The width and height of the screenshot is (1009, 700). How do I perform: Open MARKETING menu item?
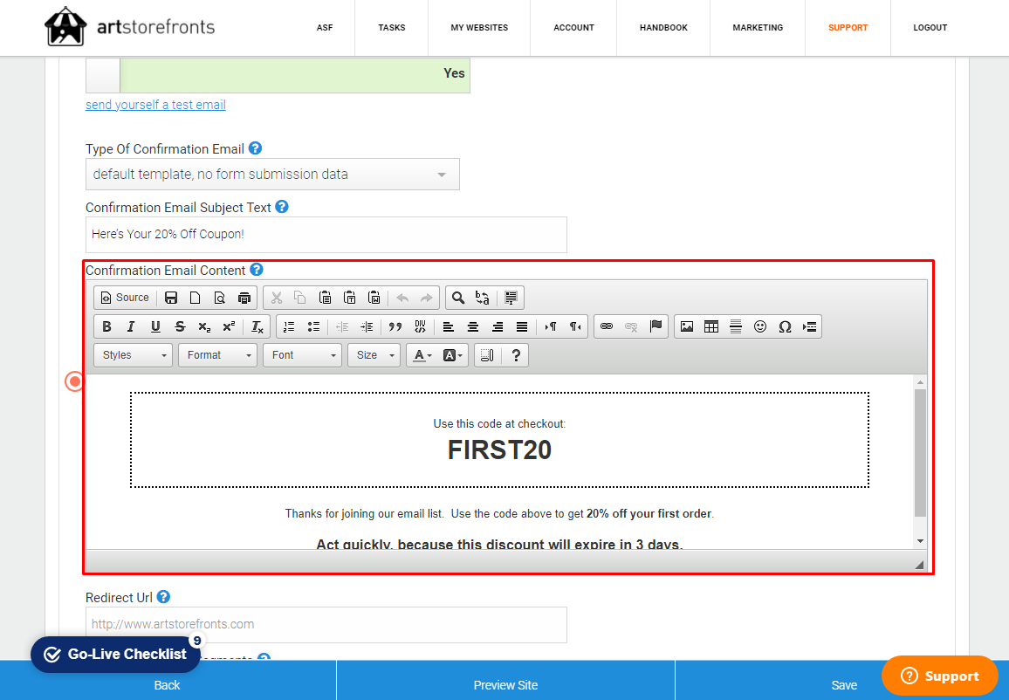(758, 28)
